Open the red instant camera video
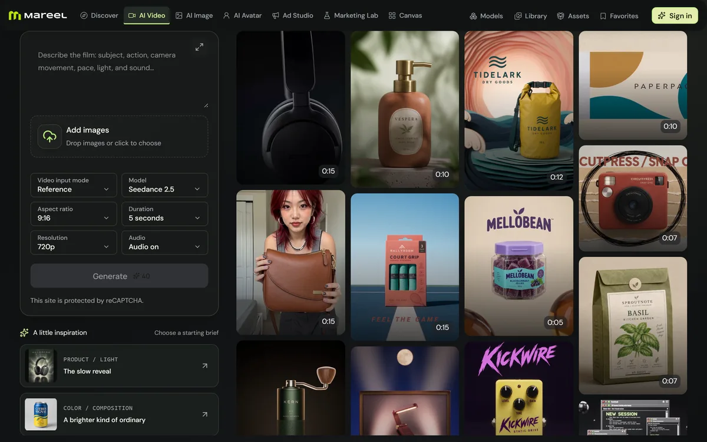This screenshot has width=707, height=442. (x=633, y=199)
